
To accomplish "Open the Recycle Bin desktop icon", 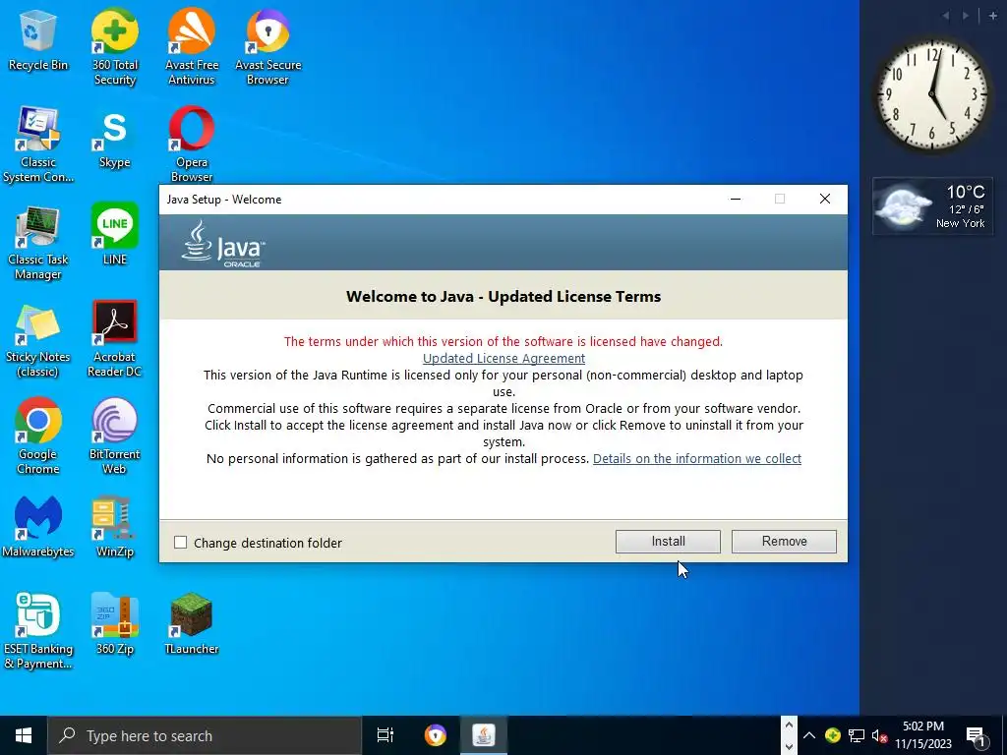I will coord(38,40).
